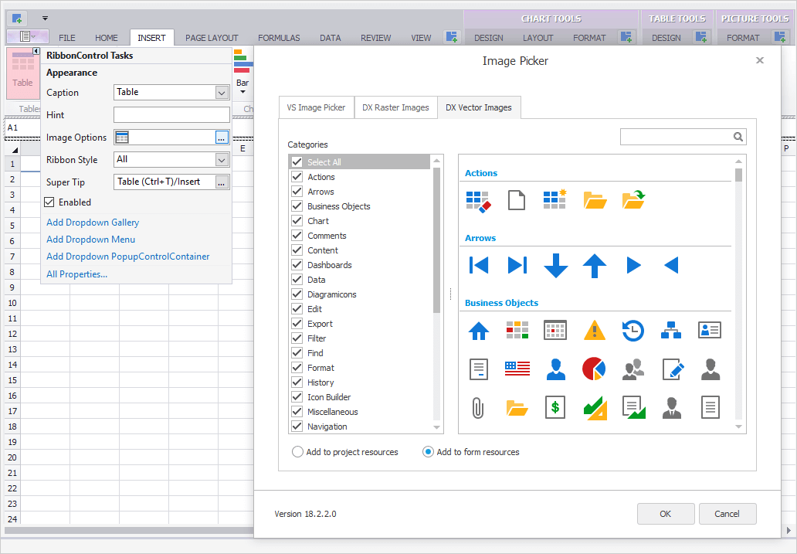Uncheck the Arrows category checkbox
This screenshot has width=797, height=554.
pyautogui.click(x=297, y=192)
